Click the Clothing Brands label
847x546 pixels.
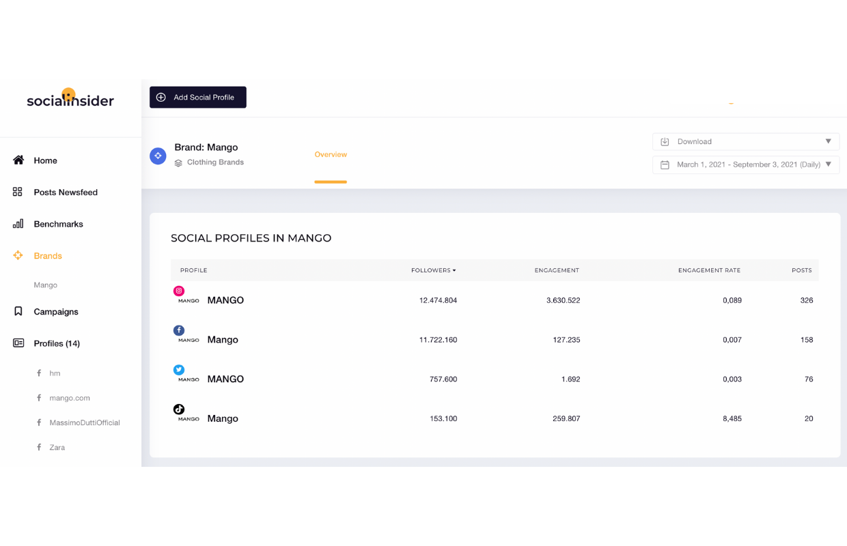[x=215, y=162]
